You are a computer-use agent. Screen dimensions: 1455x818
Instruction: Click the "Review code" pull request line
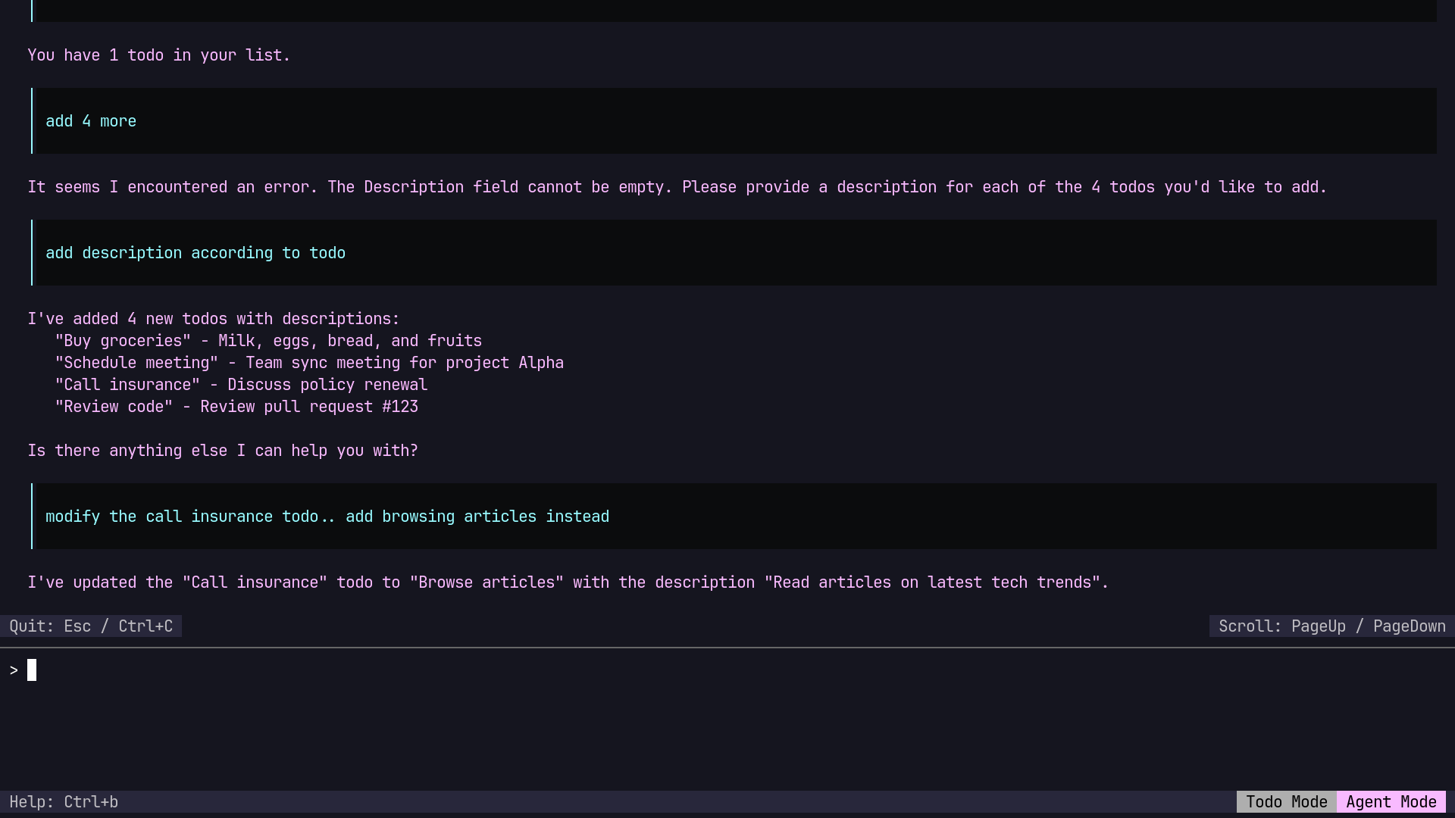tap(236, 407)
